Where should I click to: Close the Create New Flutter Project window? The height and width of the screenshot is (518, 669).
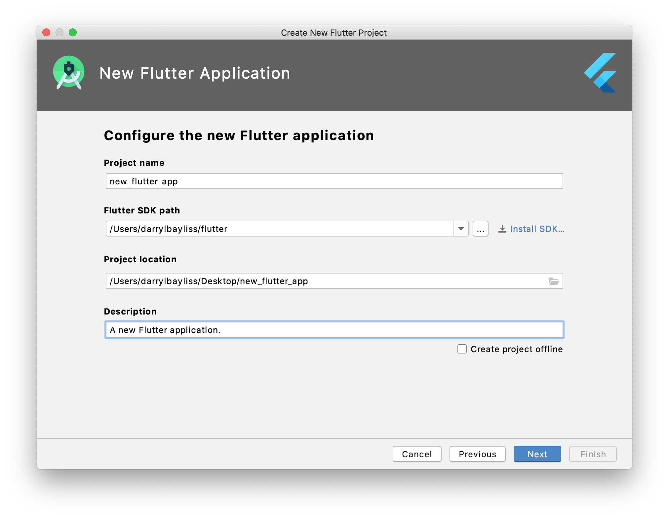coord(46,32)
